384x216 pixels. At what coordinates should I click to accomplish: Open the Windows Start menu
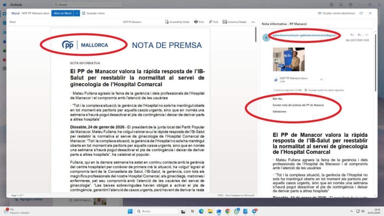tap(130, 211)
